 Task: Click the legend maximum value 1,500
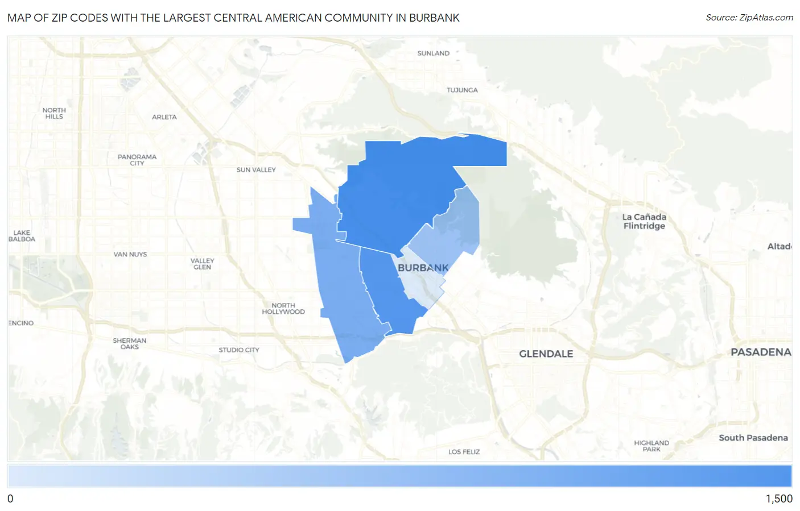[779, 499]
